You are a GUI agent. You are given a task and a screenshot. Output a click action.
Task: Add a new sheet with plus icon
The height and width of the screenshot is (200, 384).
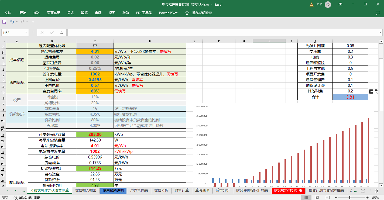[363, 191]
